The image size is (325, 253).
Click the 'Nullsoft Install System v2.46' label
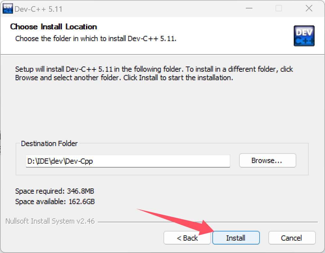tap(50, 221)
